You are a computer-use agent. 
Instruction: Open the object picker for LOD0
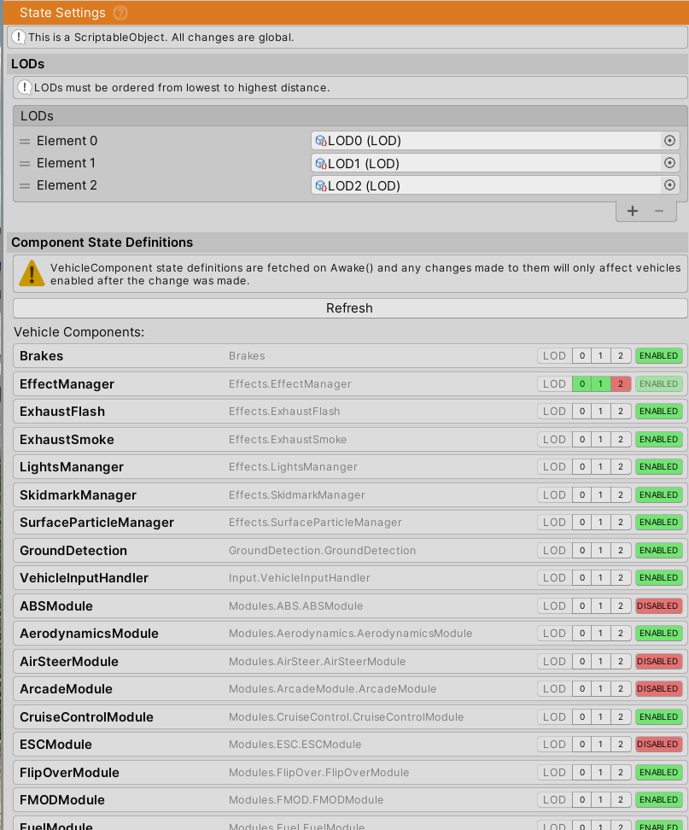click(669, 140)
